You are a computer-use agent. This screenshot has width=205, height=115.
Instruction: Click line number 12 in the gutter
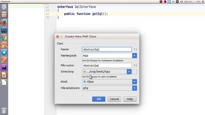tap(47, 7)
